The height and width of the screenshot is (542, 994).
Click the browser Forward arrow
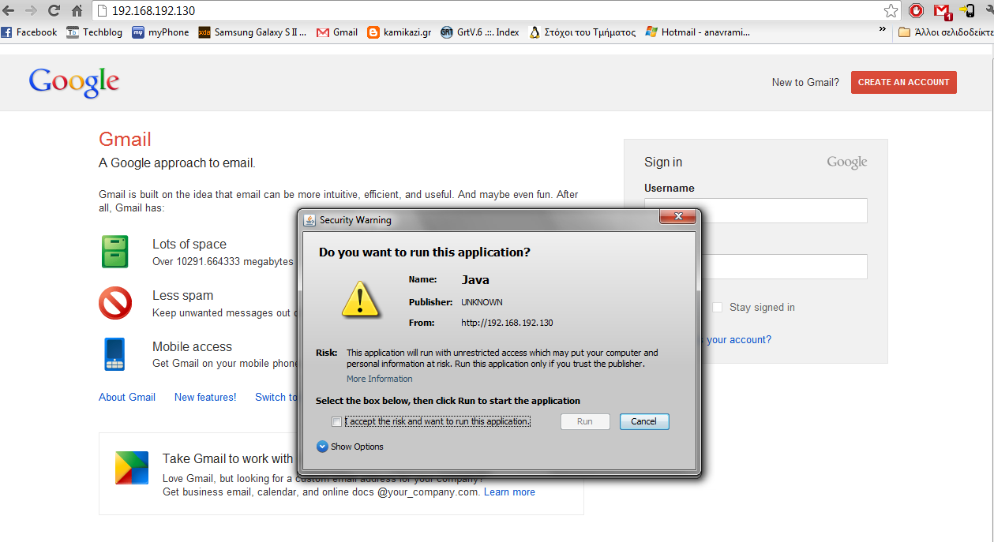coord(31,11)
